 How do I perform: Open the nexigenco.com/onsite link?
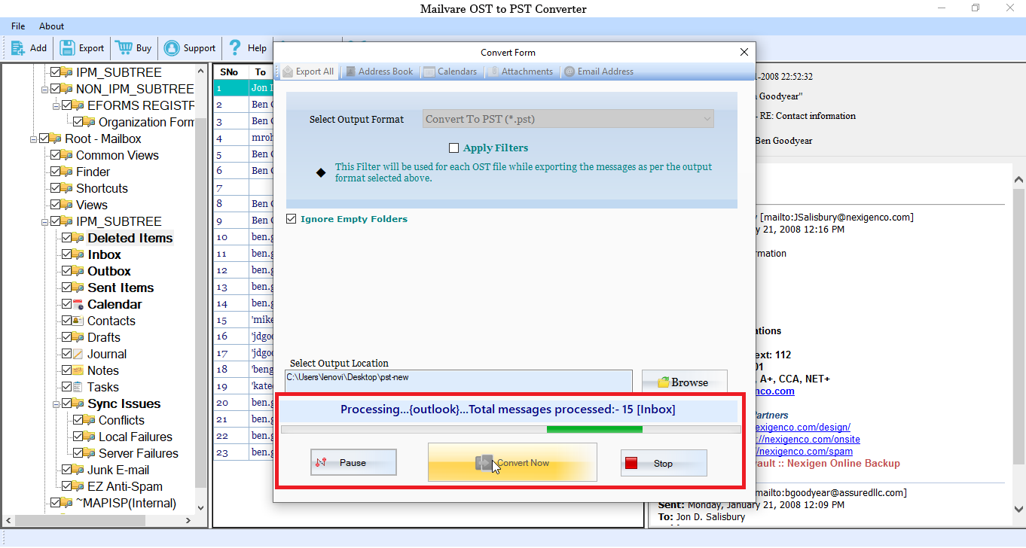(806, 440)
